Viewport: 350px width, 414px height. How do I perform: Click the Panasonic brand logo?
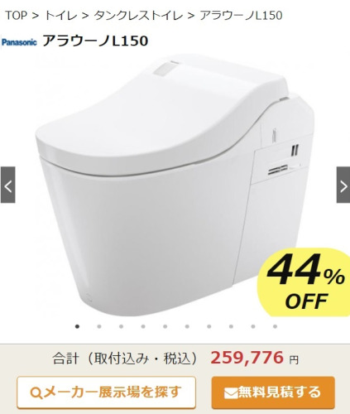click(x=19, y=42)
